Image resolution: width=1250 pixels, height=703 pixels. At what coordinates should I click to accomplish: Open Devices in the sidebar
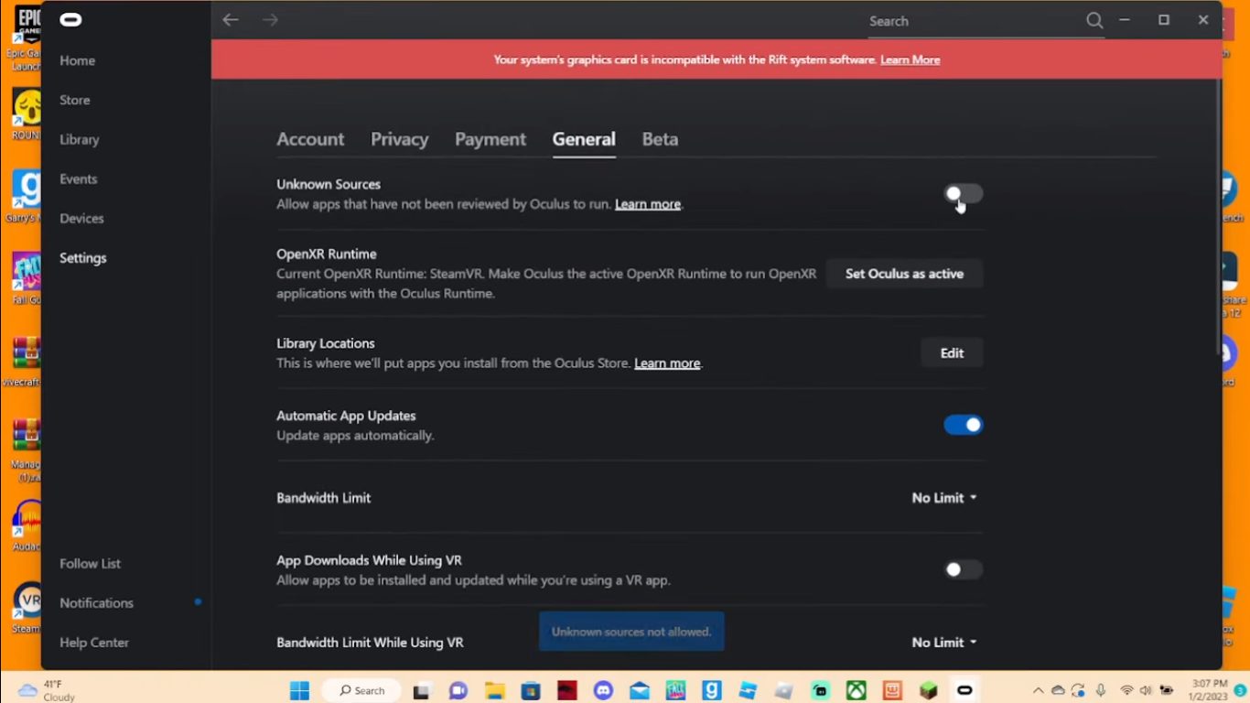pyautogui.click(x=81, y=218)
